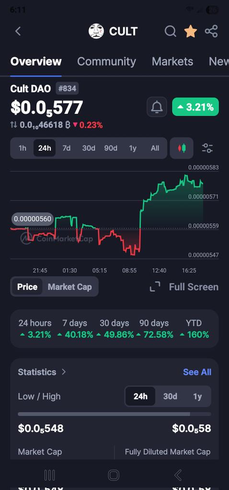Tap the Low/High progress bar
Image resolution: width=229 pixels, height=490 pixels.
click(x=114, y=414)
